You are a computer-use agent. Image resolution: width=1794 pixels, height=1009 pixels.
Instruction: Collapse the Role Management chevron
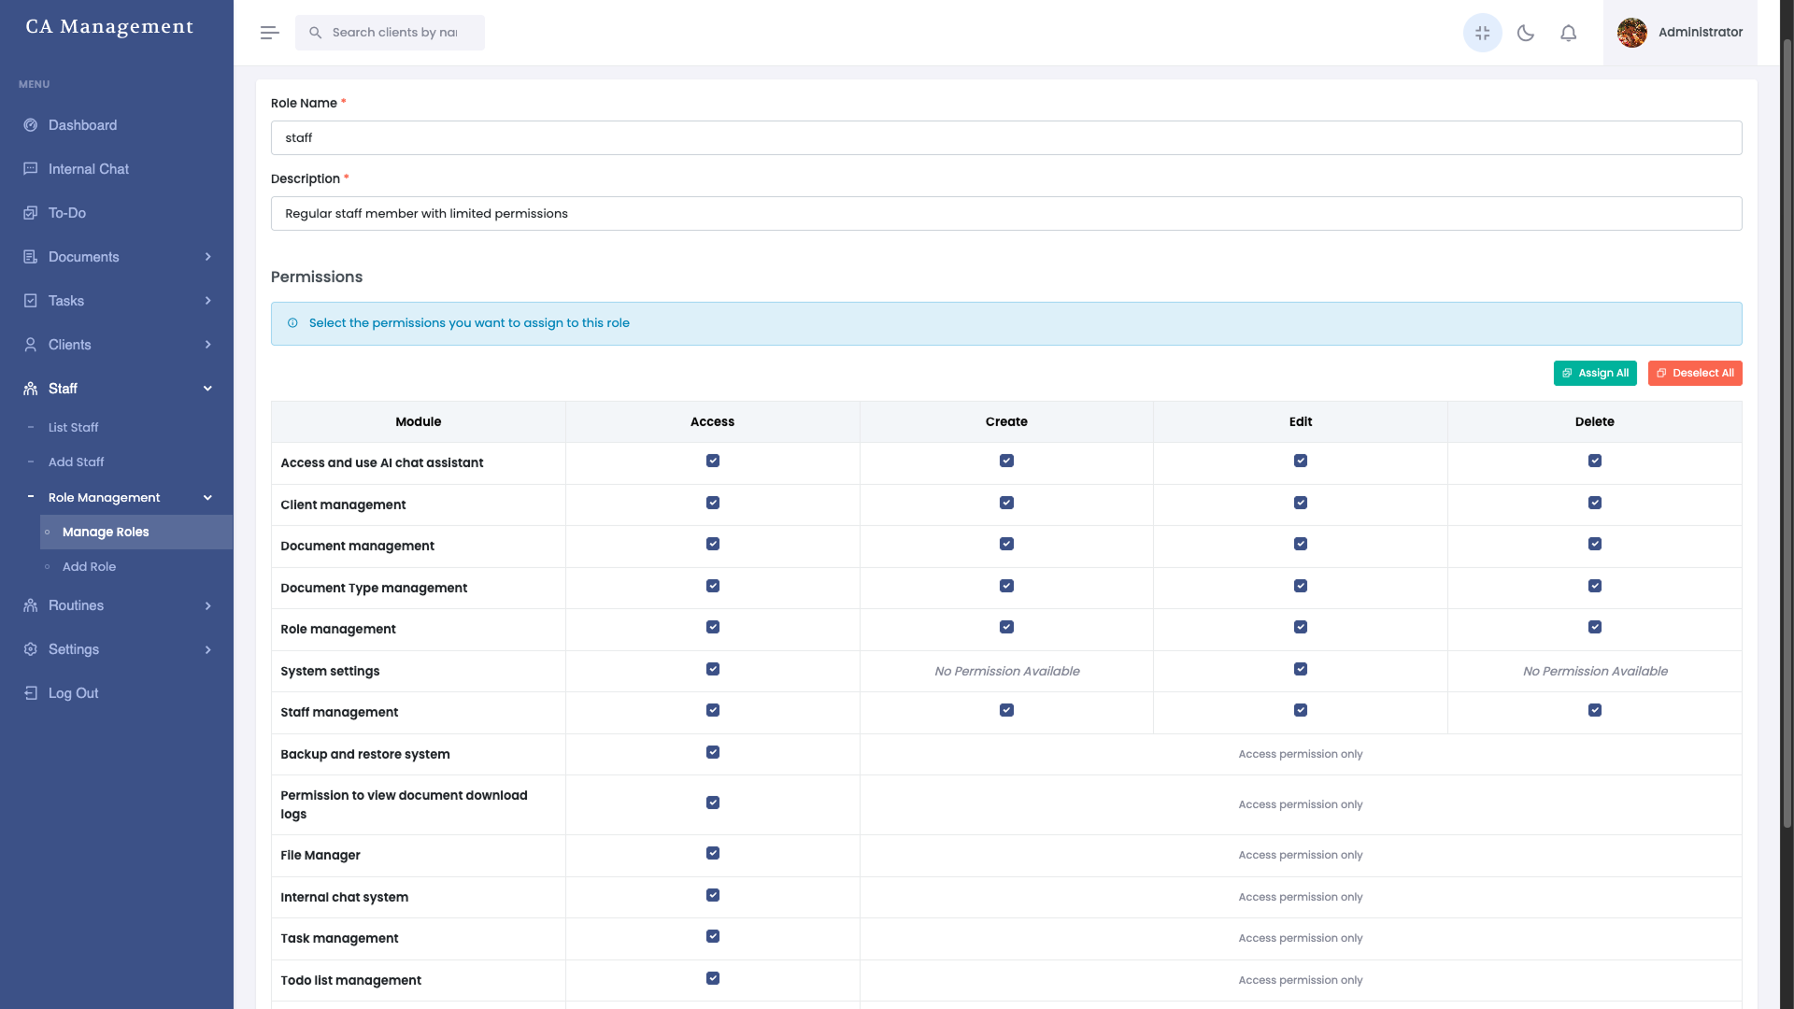207,498
